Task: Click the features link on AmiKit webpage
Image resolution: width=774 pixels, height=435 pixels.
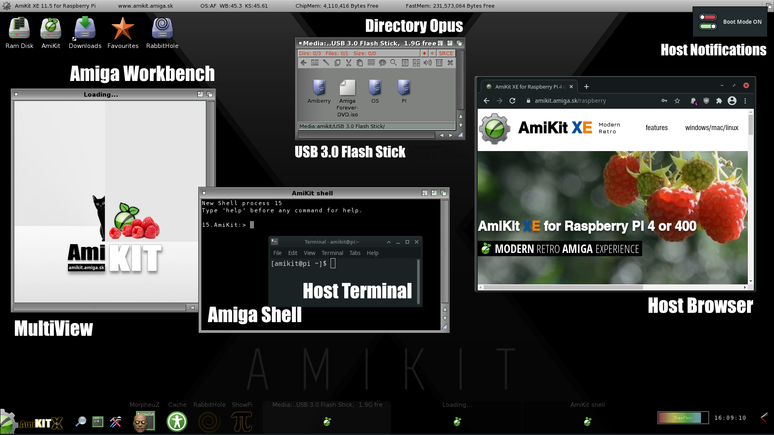Action: pyautogui.click(x=656, y=128)
